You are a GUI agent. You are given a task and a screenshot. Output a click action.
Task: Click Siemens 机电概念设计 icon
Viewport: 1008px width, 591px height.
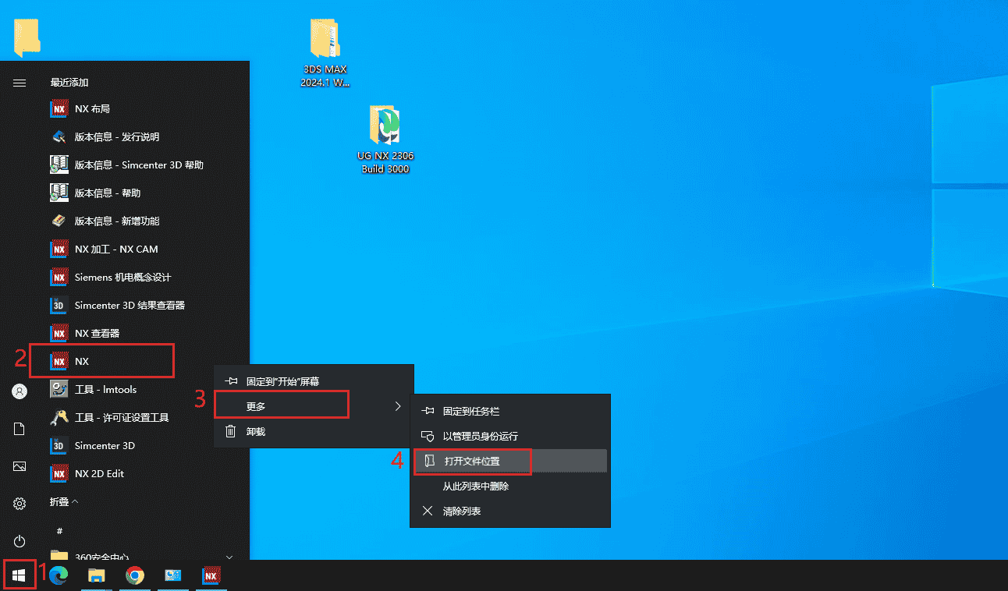coord(59,278)
